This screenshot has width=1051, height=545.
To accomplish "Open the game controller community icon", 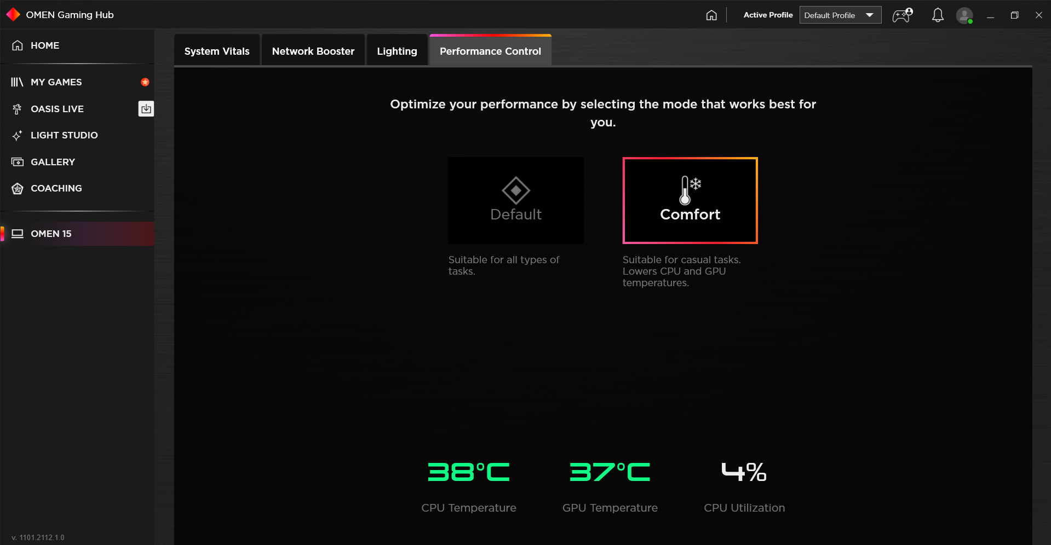I will pos(901,15).
